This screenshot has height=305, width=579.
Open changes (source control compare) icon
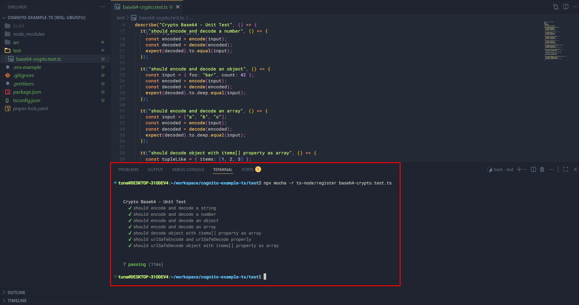pos(556,7)
